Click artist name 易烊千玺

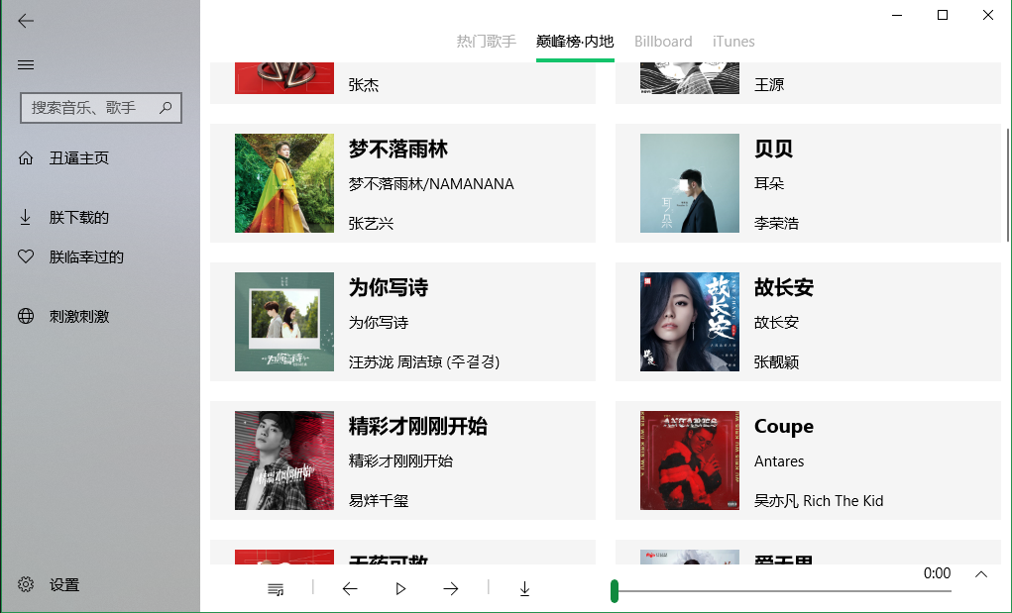379,501
